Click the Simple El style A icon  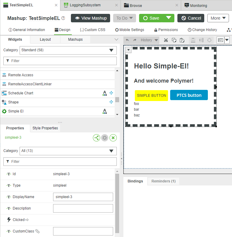tap(105, 111)
